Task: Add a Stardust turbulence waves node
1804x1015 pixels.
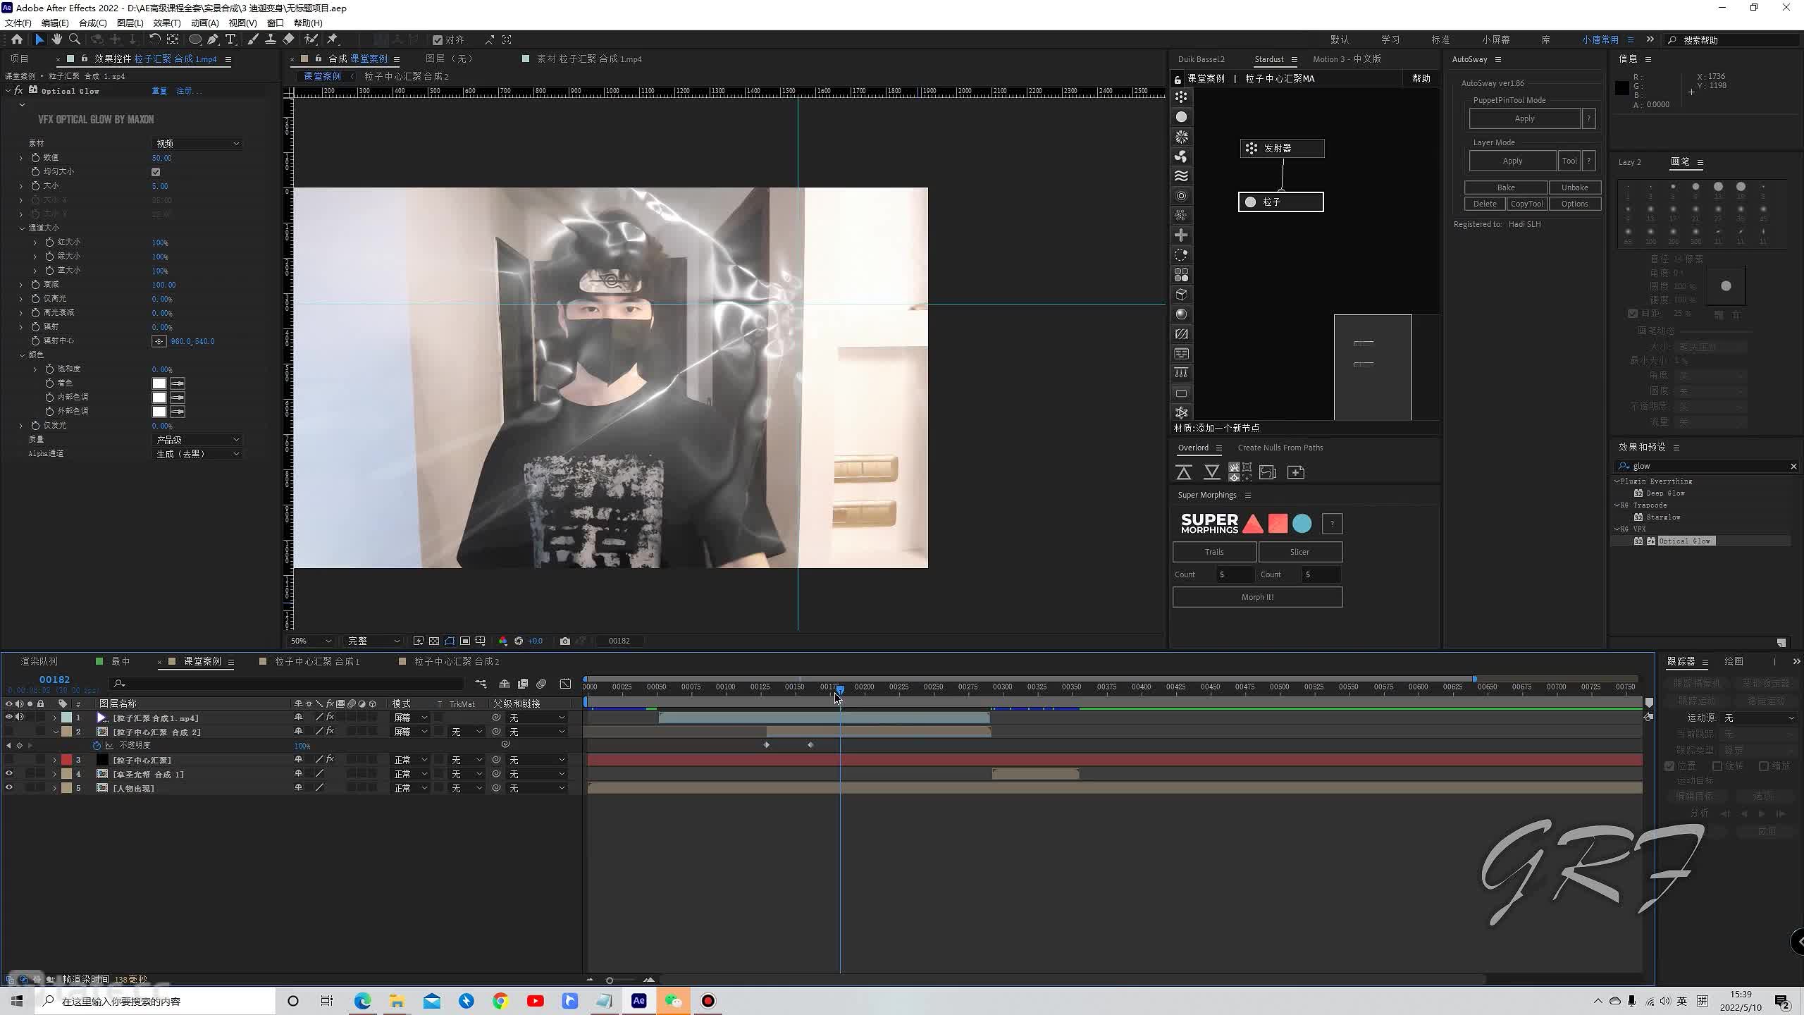Action: (1182, 176)
